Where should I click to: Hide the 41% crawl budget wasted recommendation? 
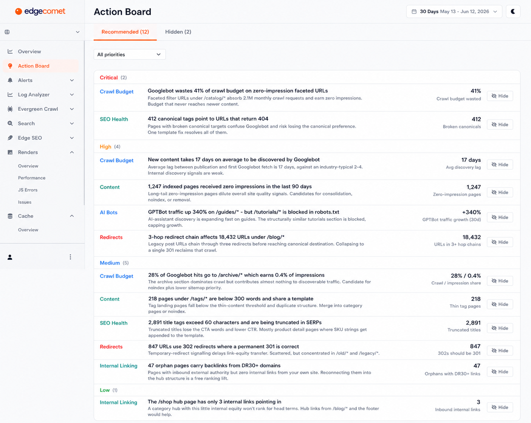point(500,96)
